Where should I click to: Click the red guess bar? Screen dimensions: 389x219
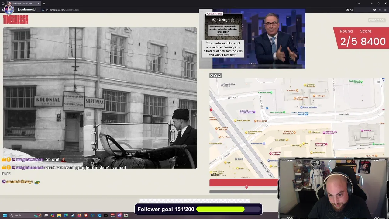(x=243, y=182)
